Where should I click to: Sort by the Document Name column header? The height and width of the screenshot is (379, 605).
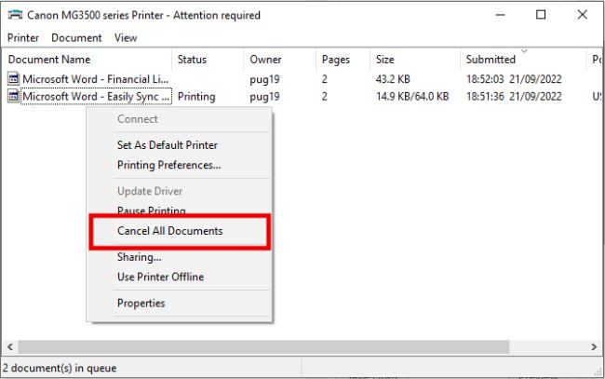(49, 60)
